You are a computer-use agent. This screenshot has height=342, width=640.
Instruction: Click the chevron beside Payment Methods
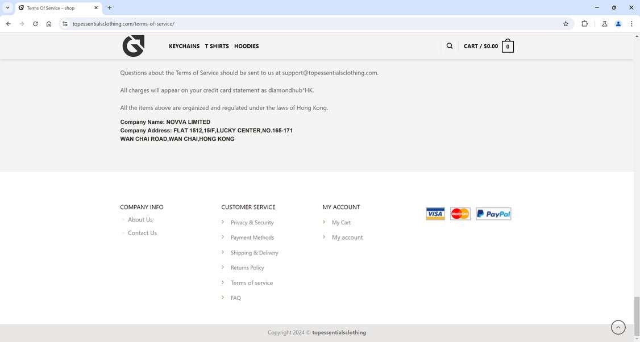coord(223,237)
